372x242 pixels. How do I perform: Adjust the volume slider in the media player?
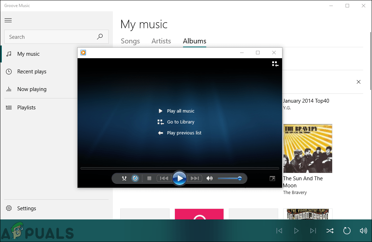(x=230, y=178)
